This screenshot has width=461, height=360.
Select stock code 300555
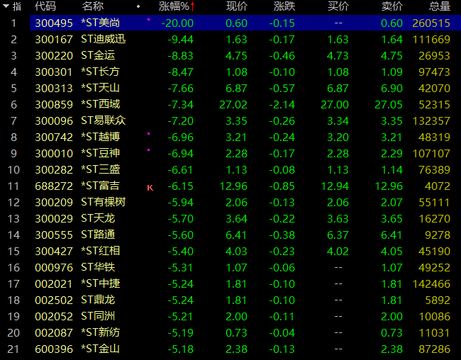coord(54,235)
